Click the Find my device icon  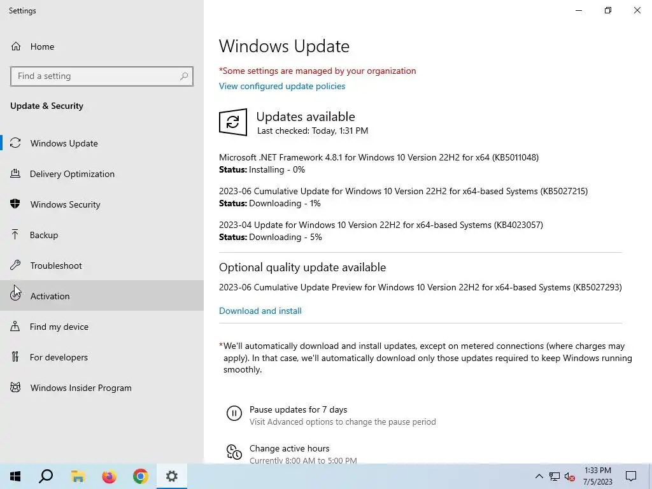[15, 327]
